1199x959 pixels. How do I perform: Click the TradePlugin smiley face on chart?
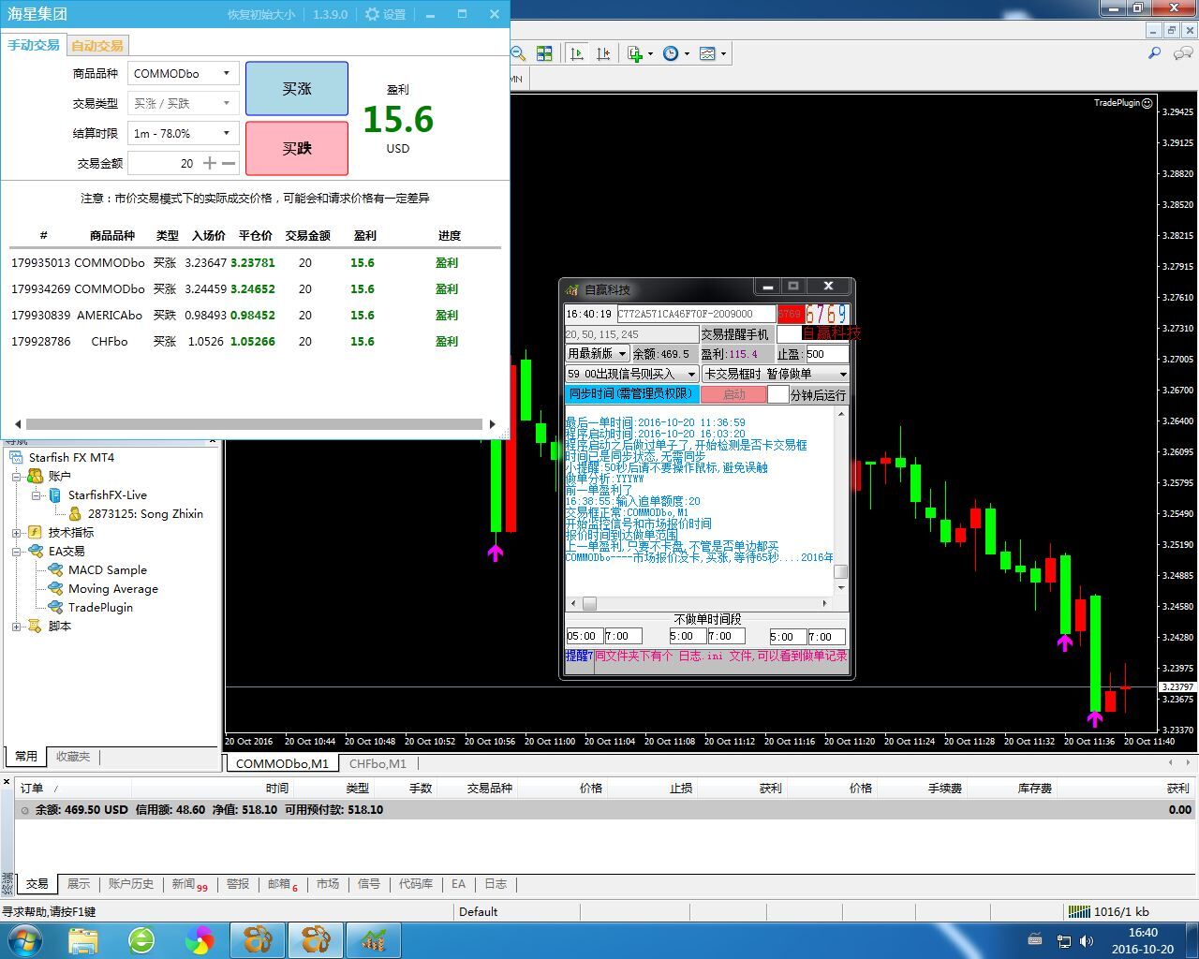pyautogui.click(x=1147, y=103)
